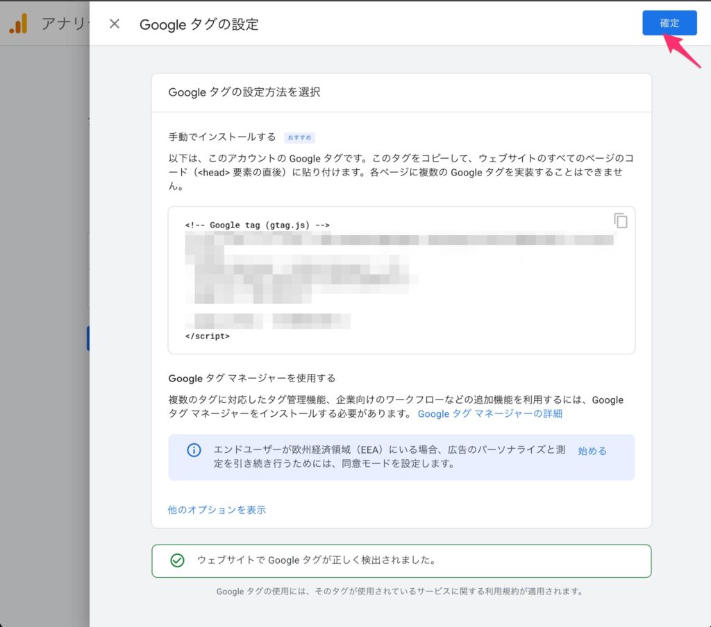This screenshot has height=627, width=711.
Task: Click the info icon in EEA notice
Action: coord(194,450)
